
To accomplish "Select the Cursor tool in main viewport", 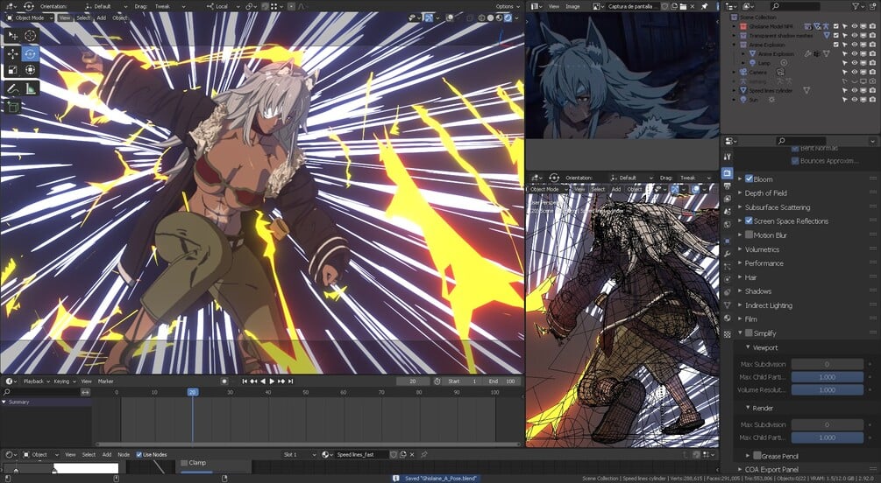I will point(31,36).
